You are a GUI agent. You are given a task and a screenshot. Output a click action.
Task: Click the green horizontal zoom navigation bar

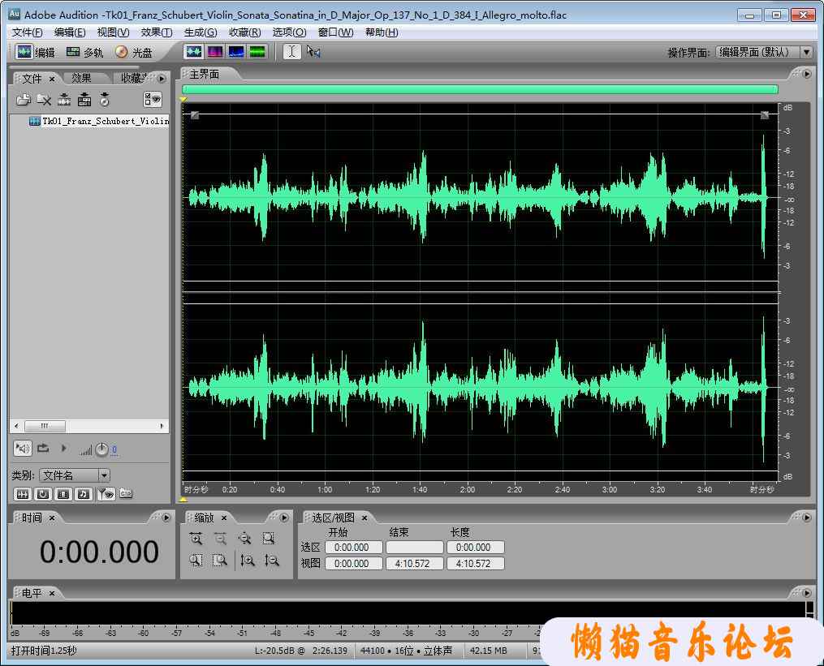click(x=480, y=89)
